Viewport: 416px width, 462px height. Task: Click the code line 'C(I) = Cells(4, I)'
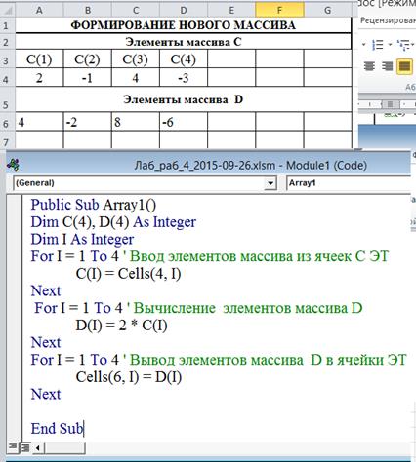pyautogui.click(x=128, y=274)
